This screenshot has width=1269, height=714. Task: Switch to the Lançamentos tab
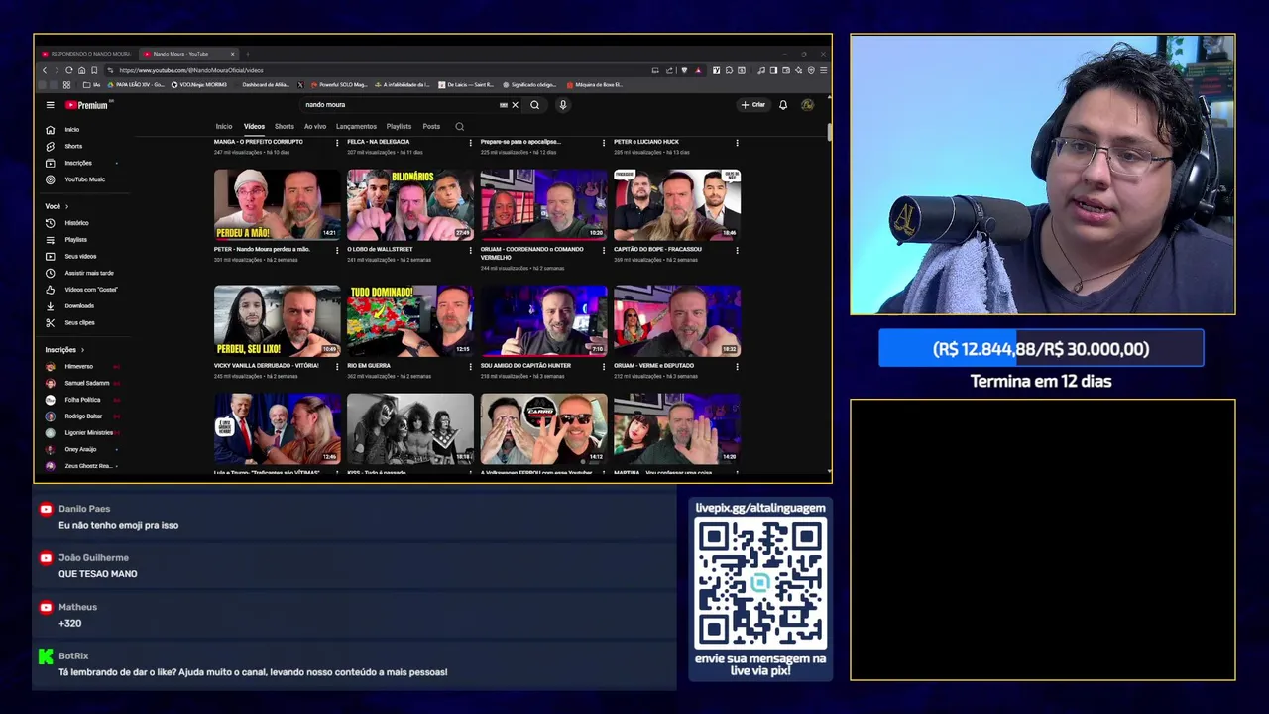point(356,127)
